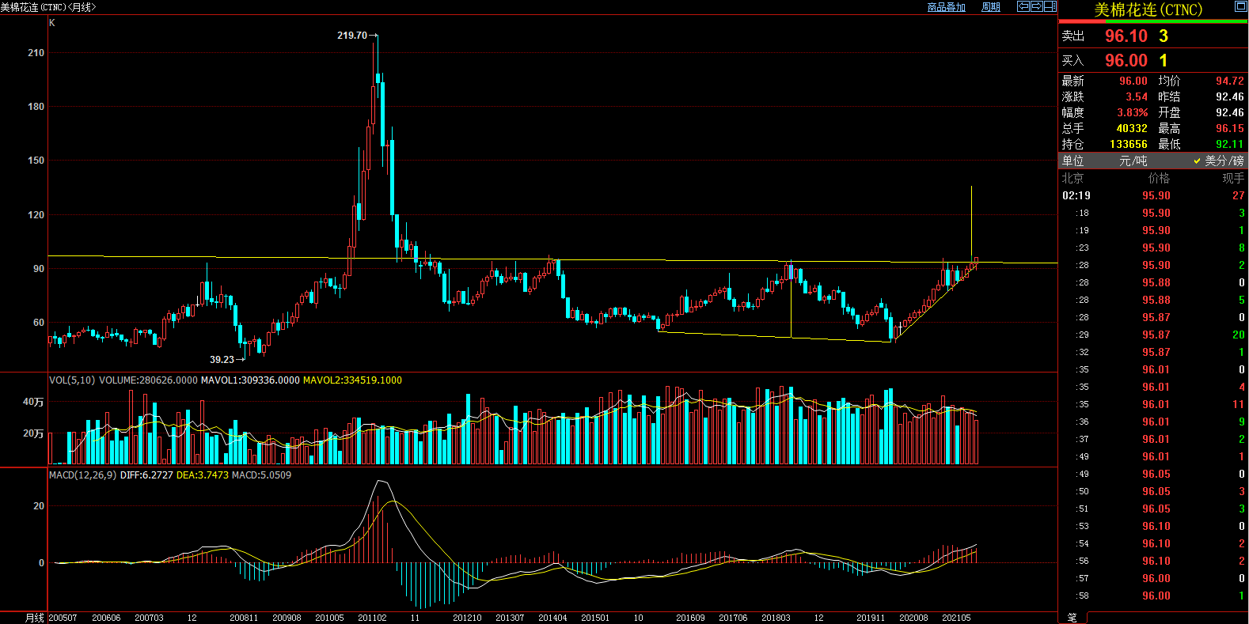Screen dimensions: 1249x624
Task: Click the 月线 period label at bottom
Action: click(x=35, y=618)
